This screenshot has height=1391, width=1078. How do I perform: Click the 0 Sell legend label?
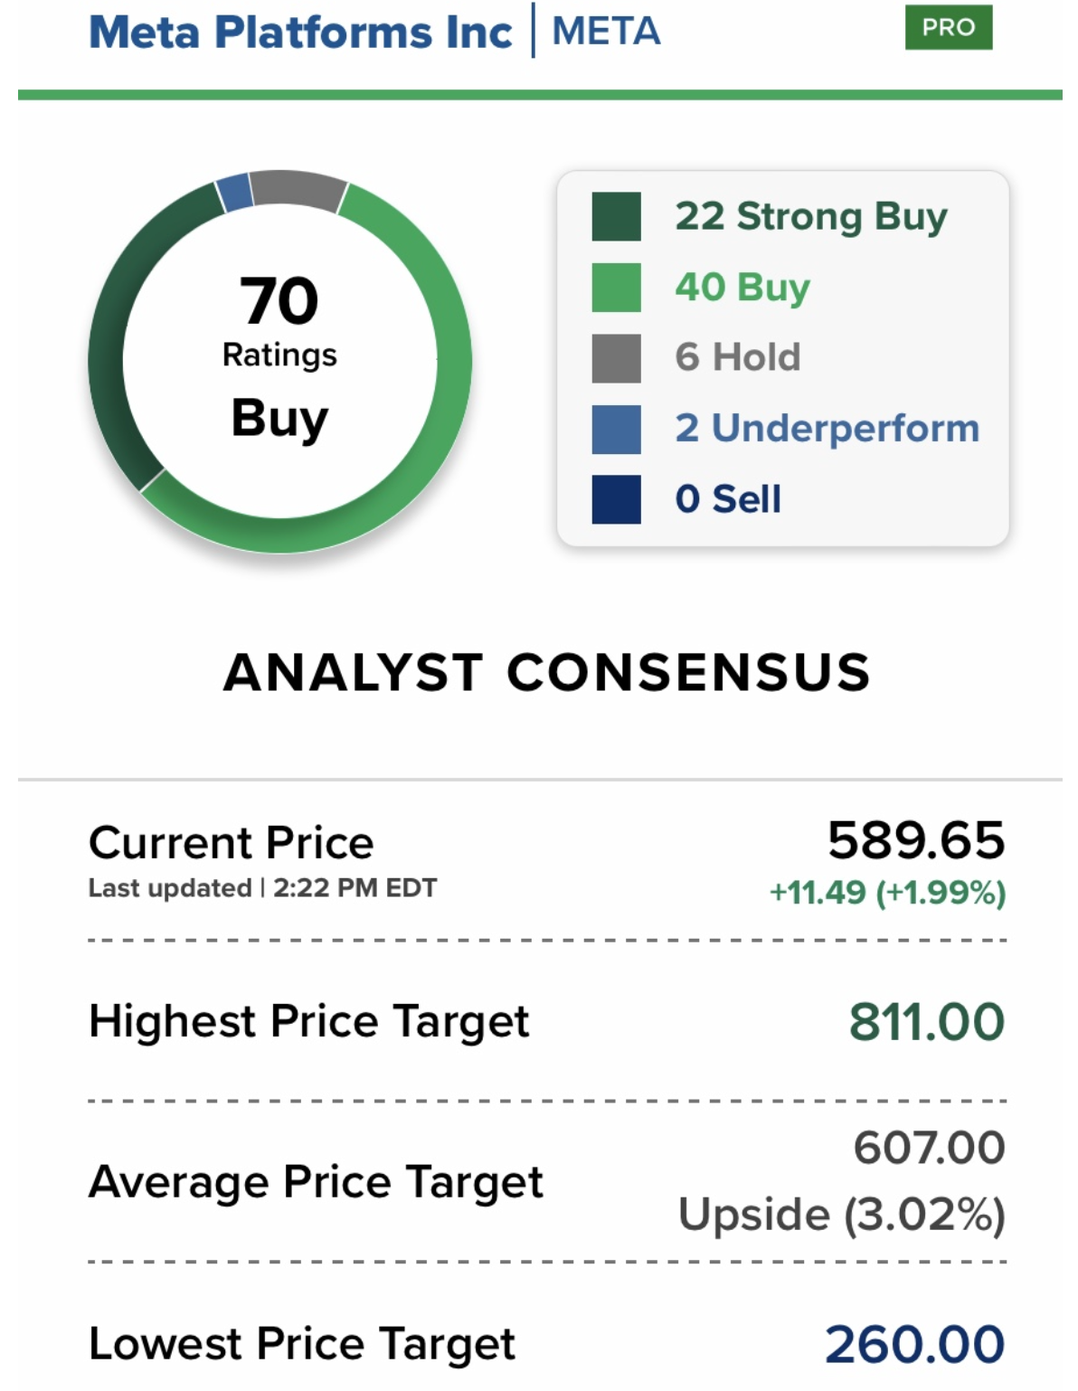pos(728,499)
